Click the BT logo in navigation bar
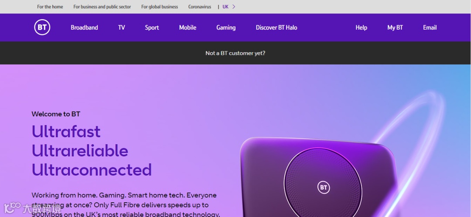Screen dimensions: 471x217 tap(42, 27)
